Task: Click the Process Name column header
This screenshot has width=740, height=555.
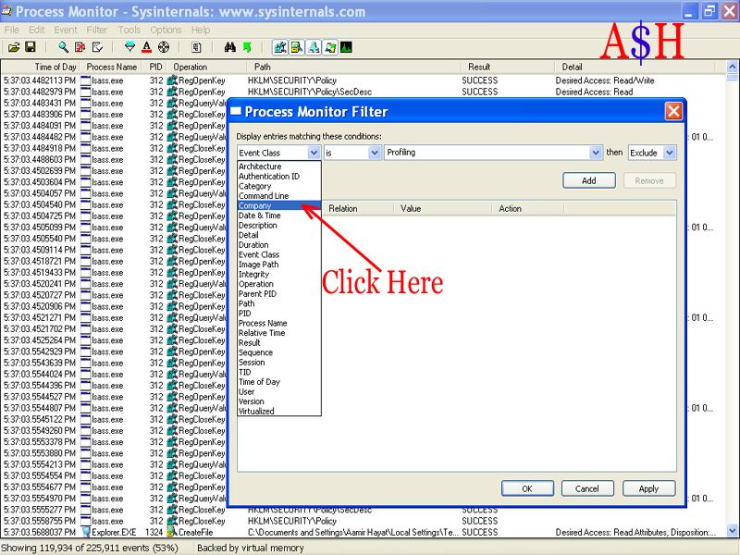Action: pos(112,67)
